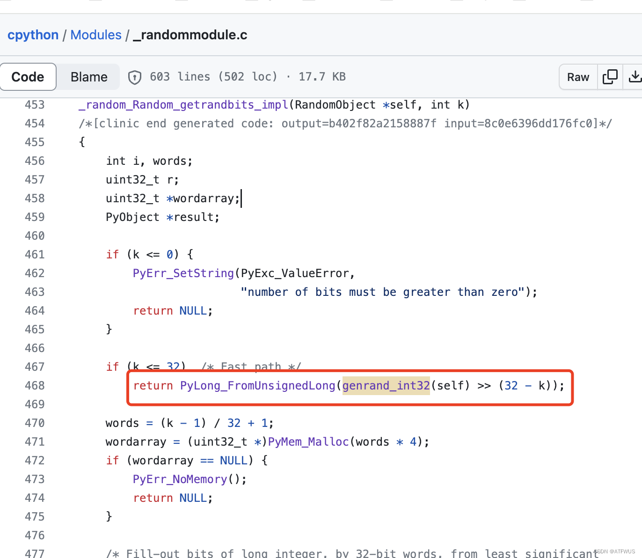Click the PyErr_SetString call on line 462

tap(183, 273)
